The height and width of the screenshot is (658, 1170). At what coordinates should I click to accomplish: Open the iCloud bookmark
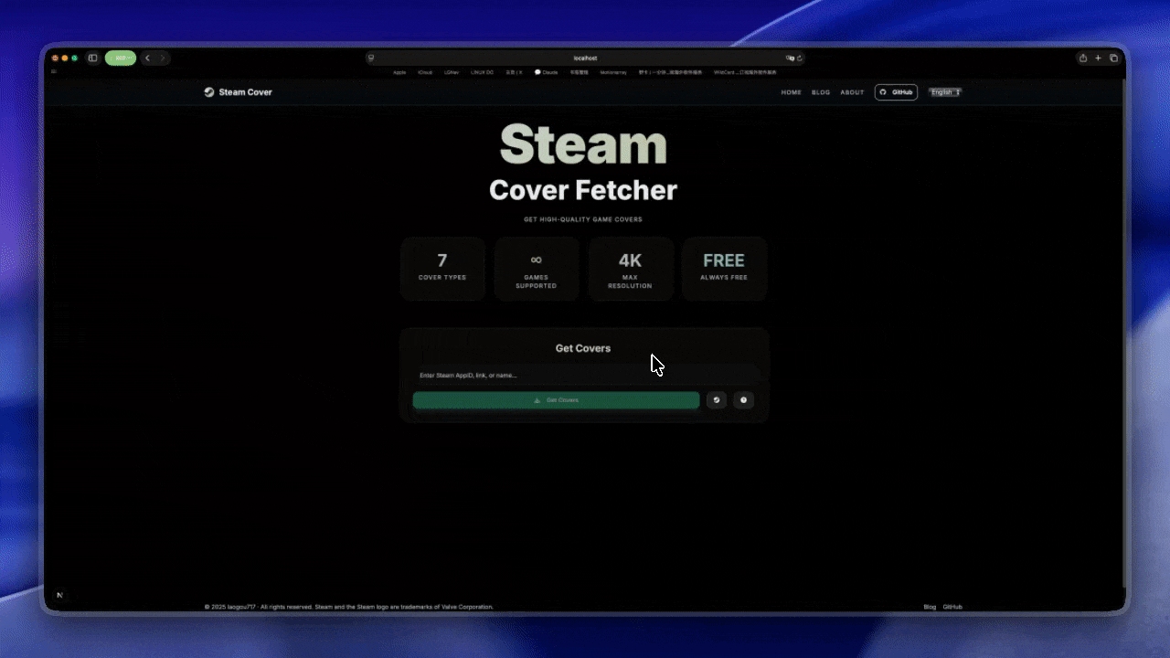(425, 72)
